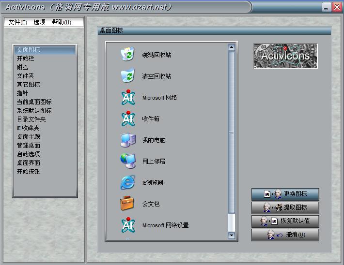The width and height of the screenshot is (344, 265).
Task: Open the 帮助(H) menu
Action: tap(62, 22)
